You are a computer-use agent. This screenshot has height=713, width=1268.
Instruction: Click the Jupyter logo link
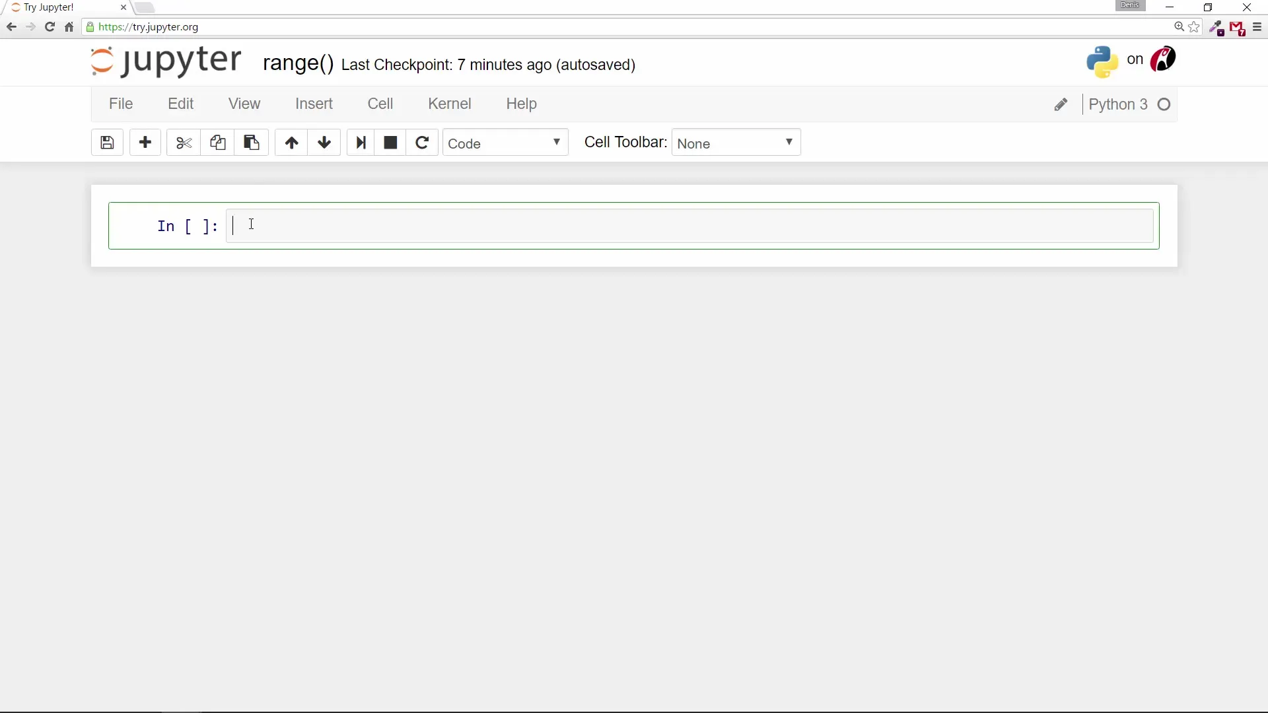pos(166,61)
